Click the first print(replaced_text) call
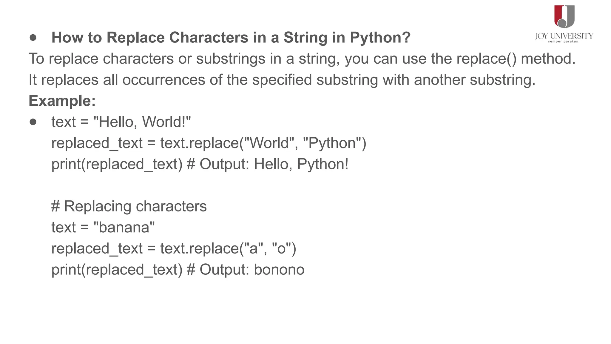This screenshot has height=344, width=611. coord(117,164)
